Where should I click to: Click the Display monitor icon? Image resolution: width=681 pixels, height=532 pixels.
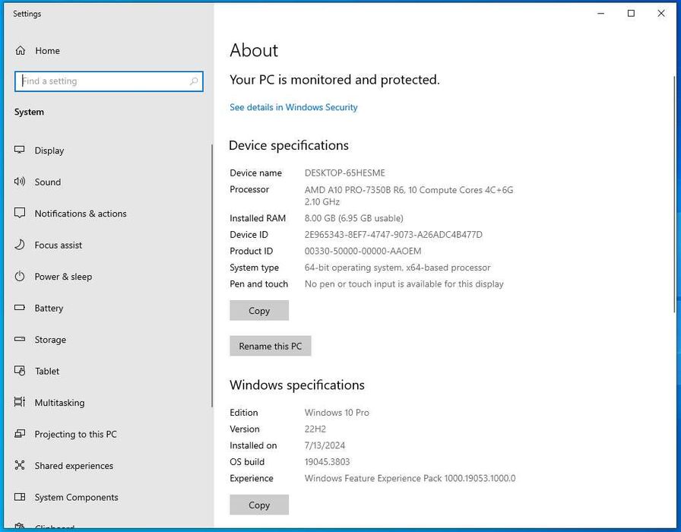[x=20, y=150]
